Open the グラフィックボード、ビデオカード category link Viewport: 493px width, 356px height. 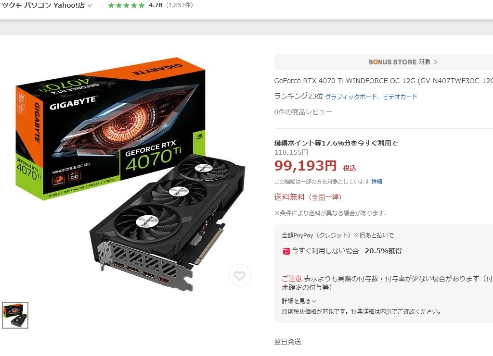point(371,97)
